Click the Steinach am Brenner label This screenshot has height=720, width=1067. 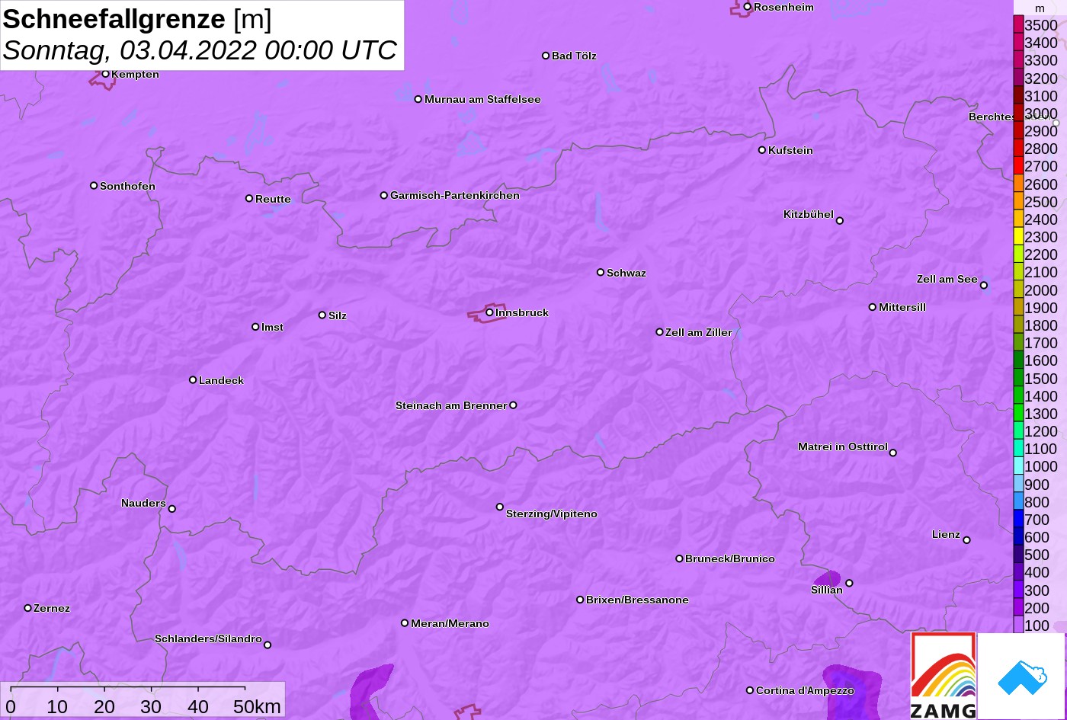tap(451, 405)
